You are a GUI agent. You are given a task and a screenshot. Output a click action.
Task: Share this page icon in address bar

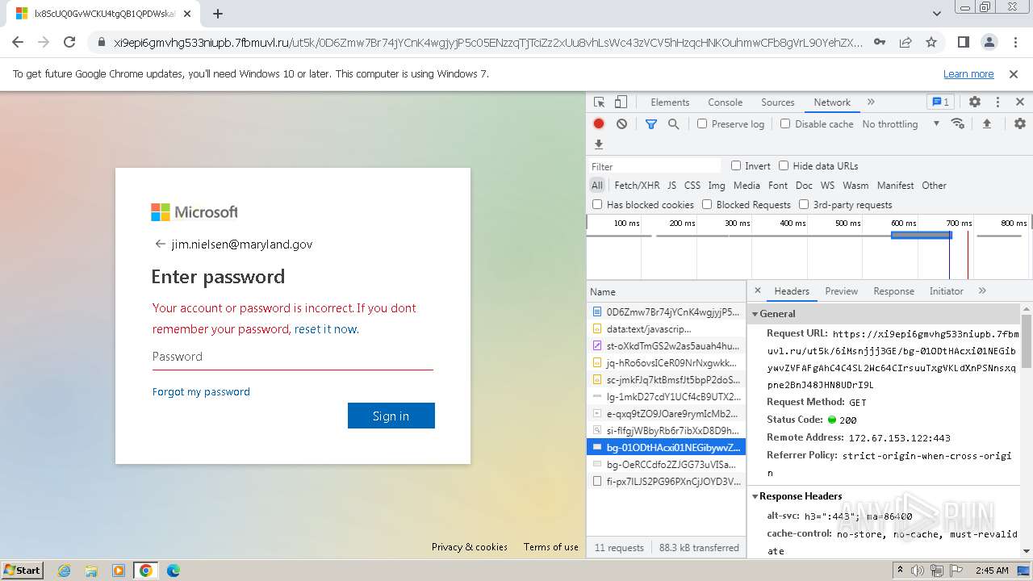point(905,42)
